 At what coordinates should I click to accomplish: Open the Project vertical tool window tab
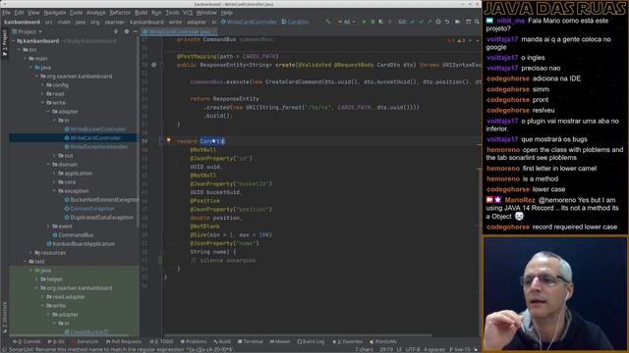(x=4, y=43)
